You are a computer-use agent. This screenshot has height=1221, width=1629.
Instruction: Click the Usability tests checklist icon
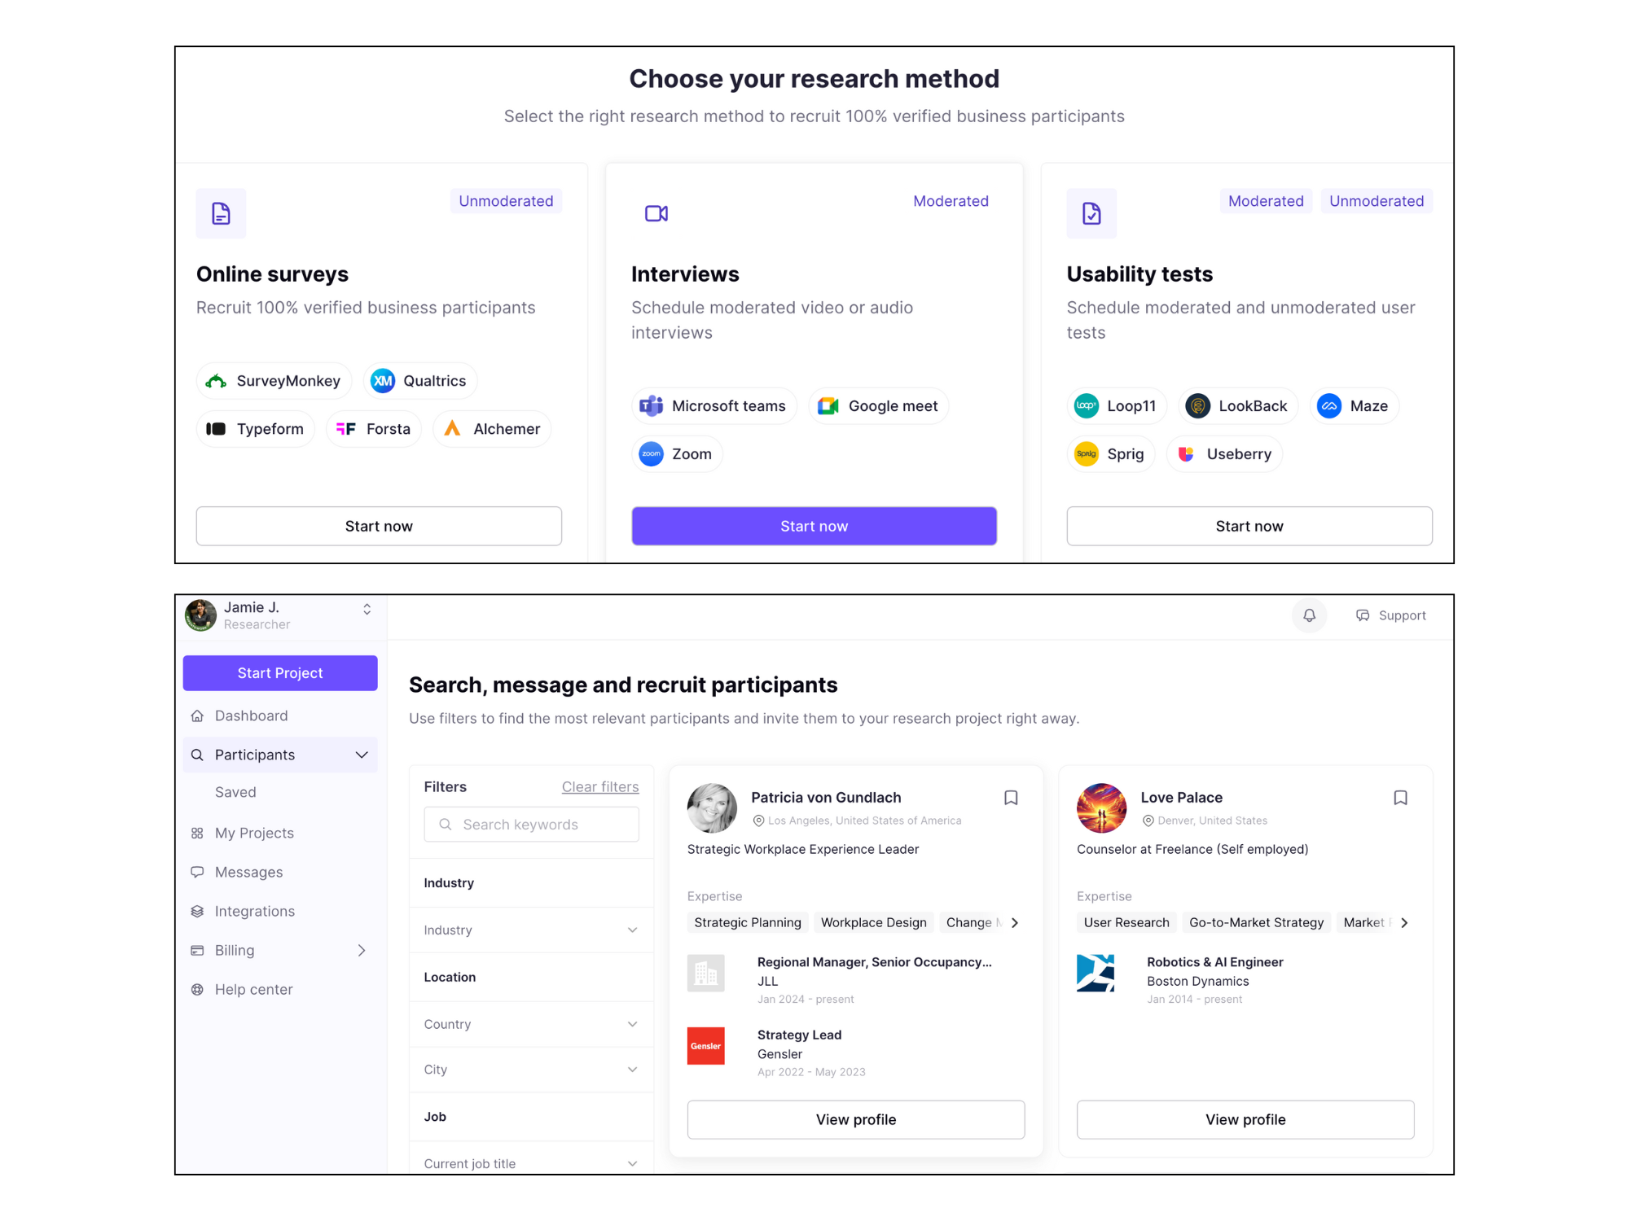point(1091,213)
